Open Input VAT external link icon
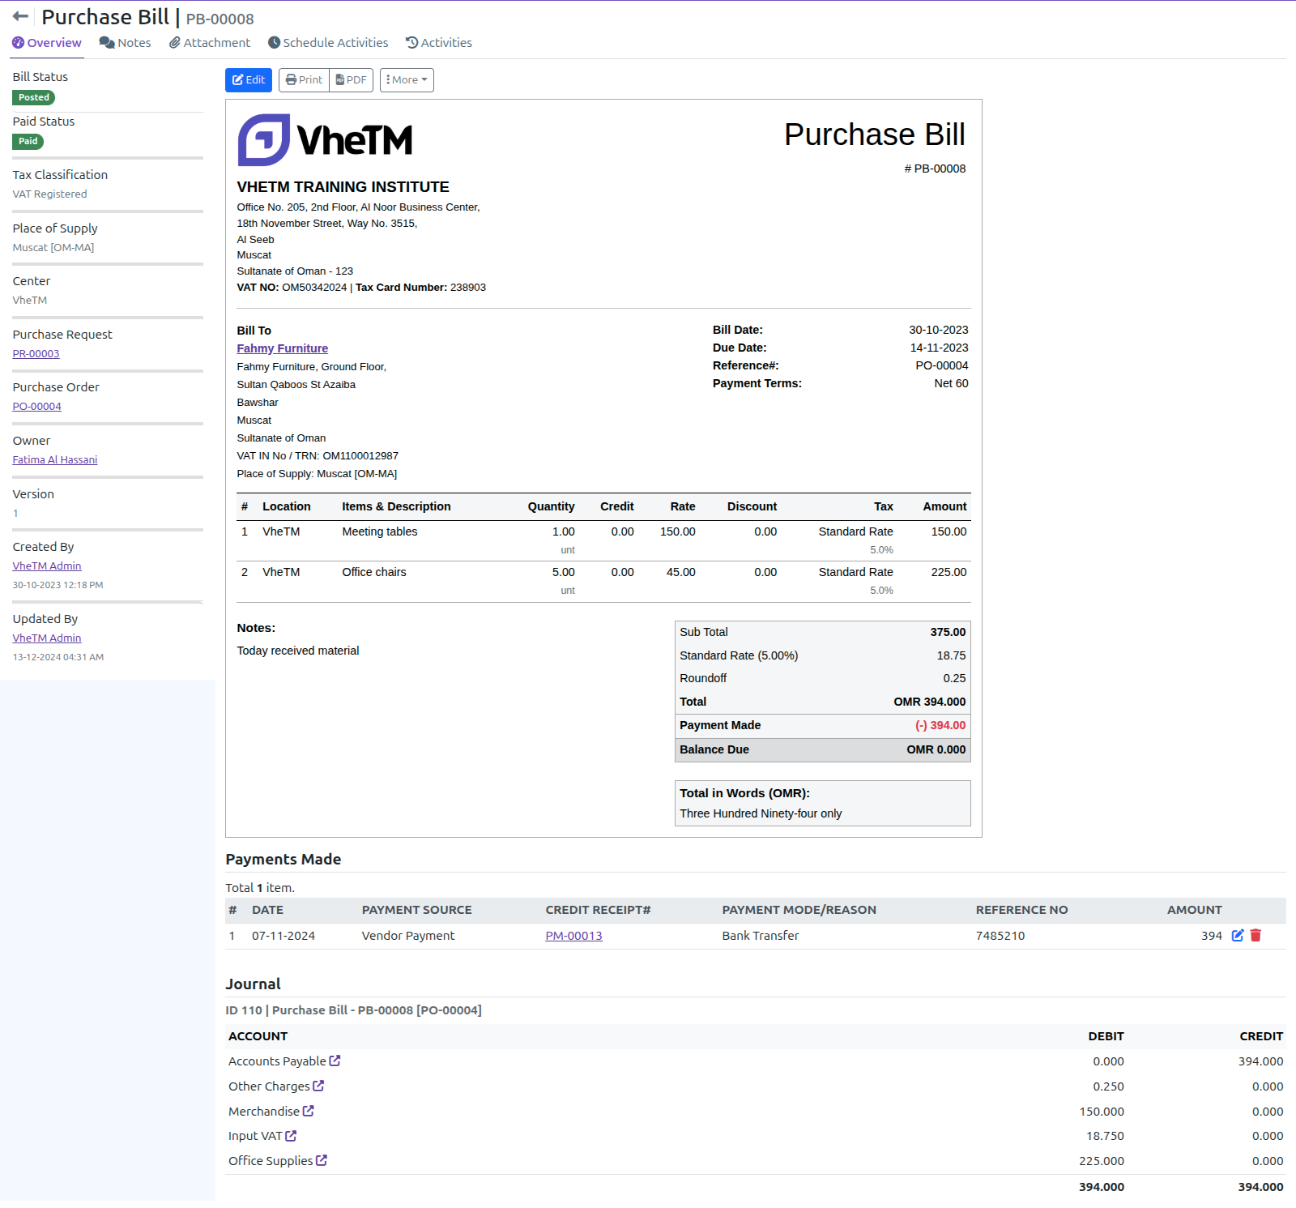 [x=291, y=1136]
